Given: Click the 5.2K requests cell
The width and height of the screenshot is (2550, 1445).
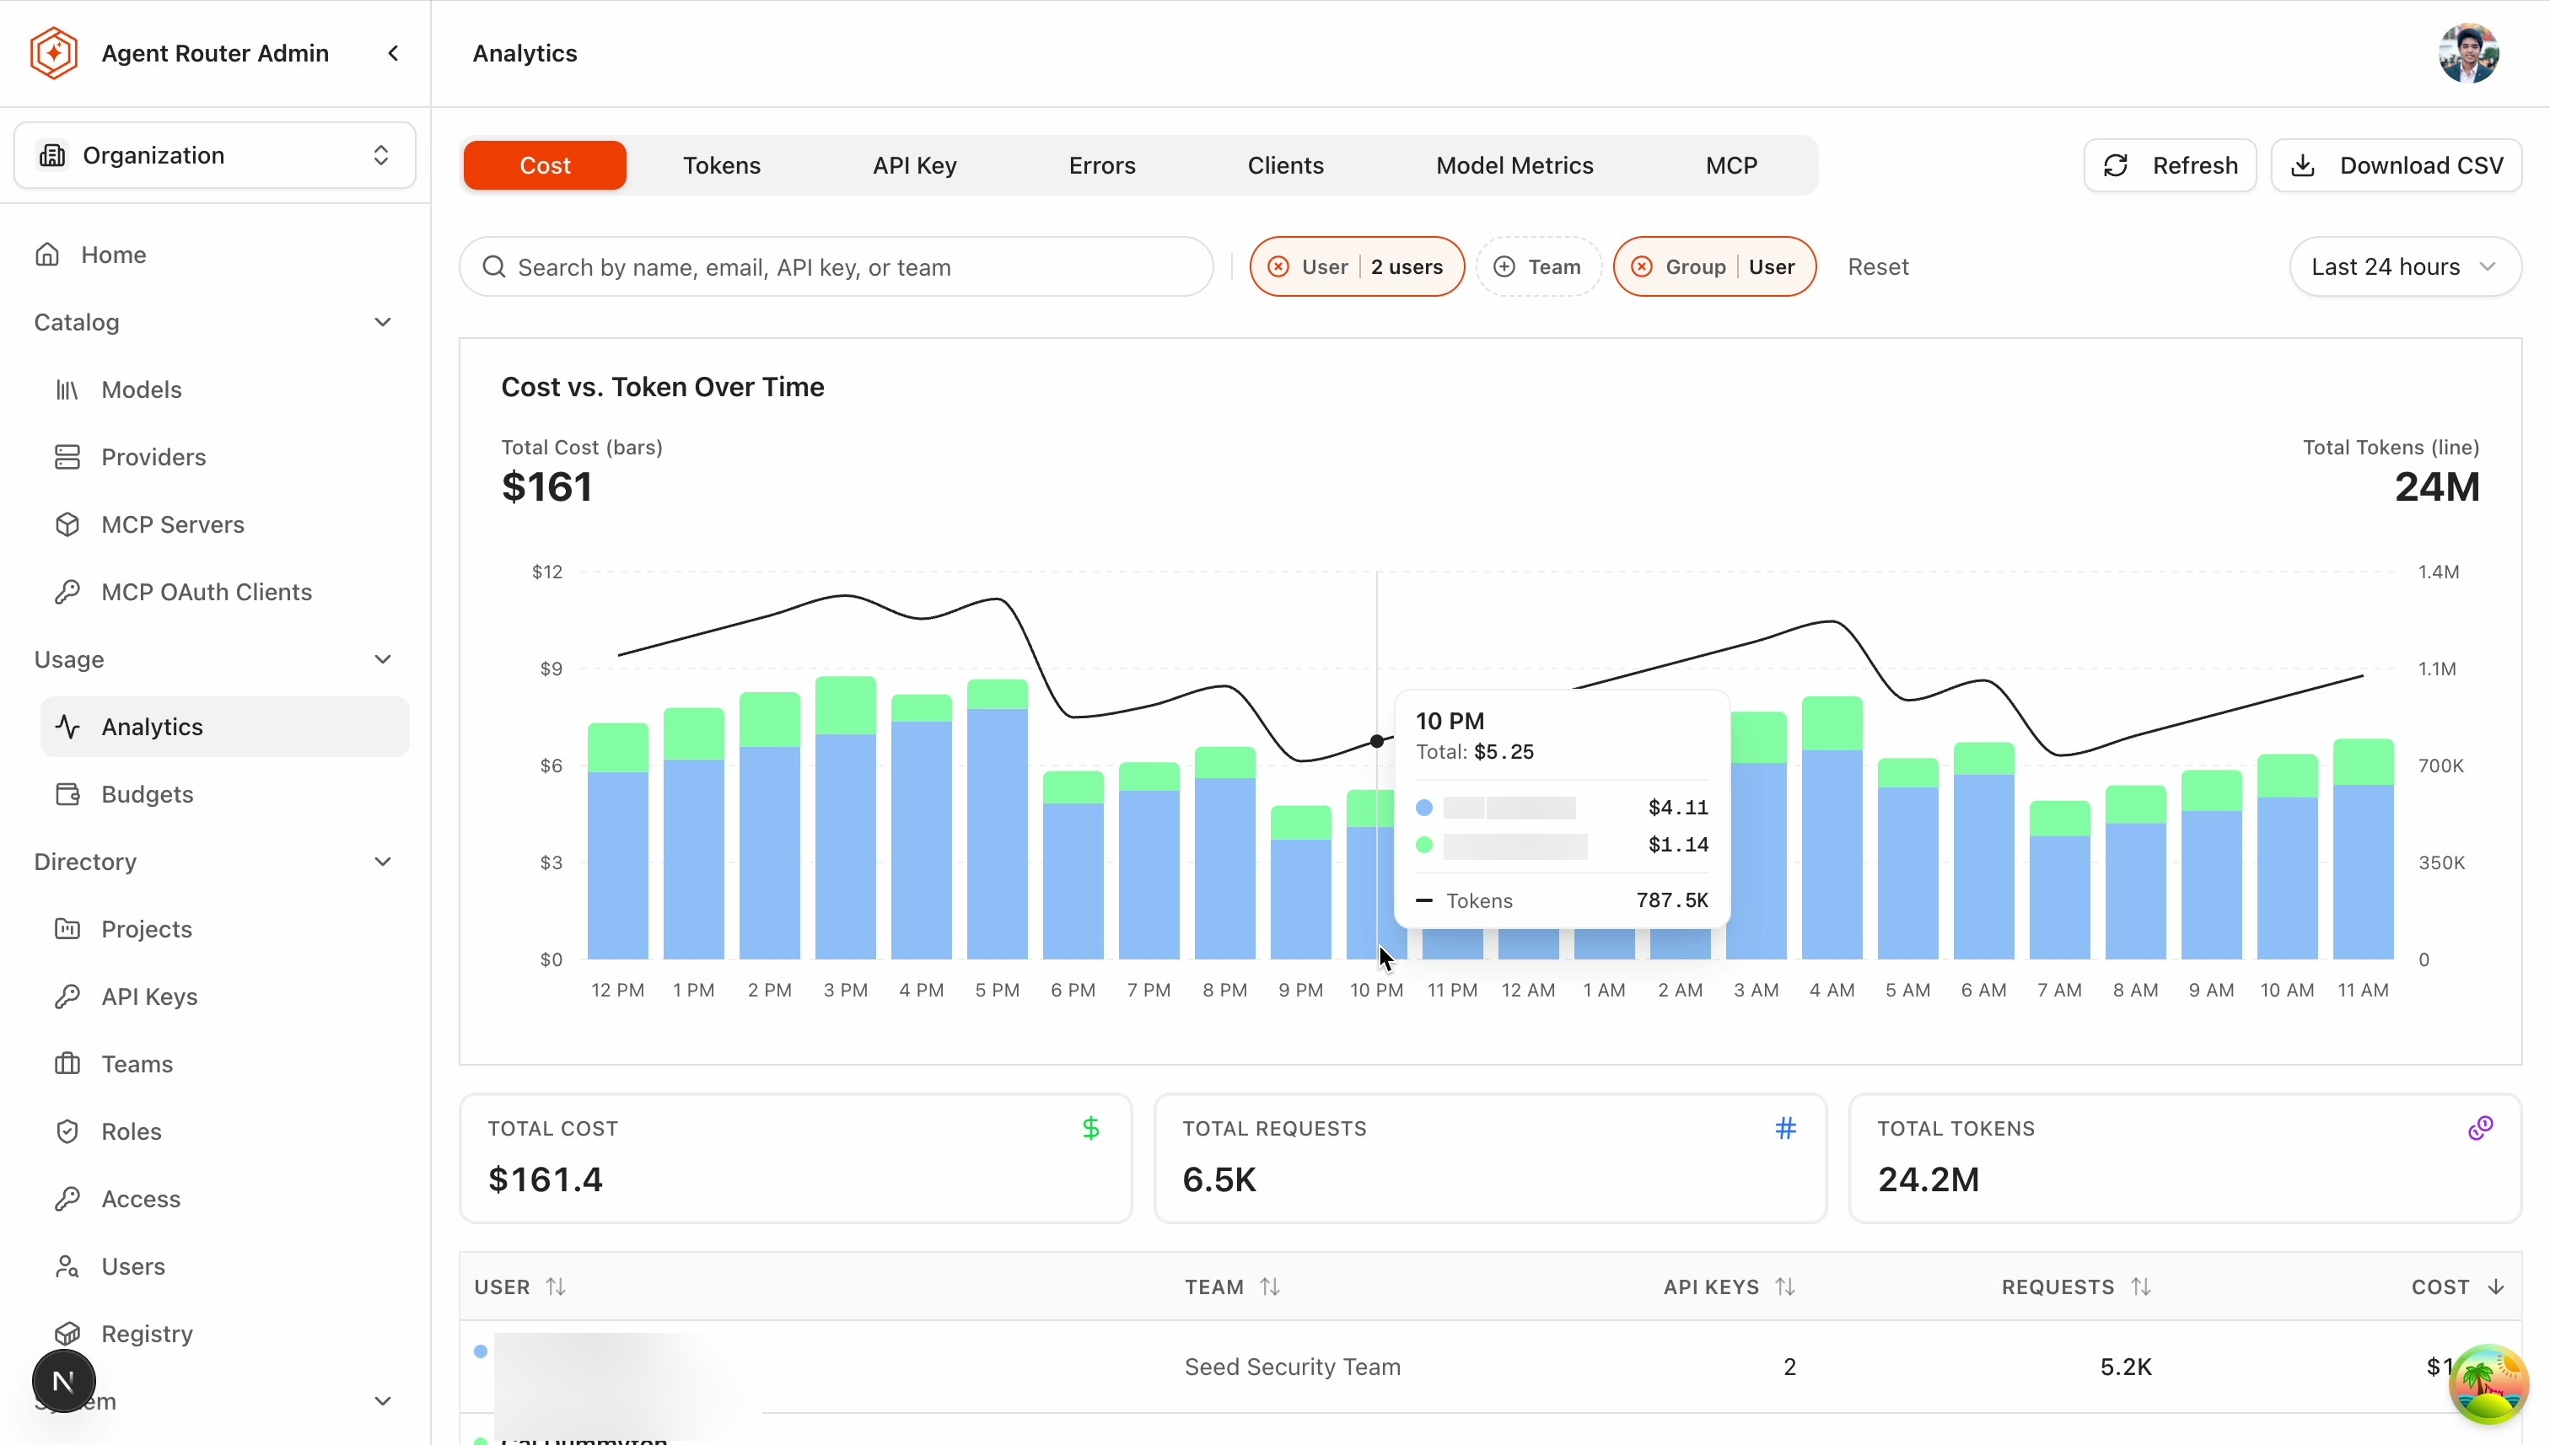Looking at the screenshot, I should [x=2125, y=1367].
